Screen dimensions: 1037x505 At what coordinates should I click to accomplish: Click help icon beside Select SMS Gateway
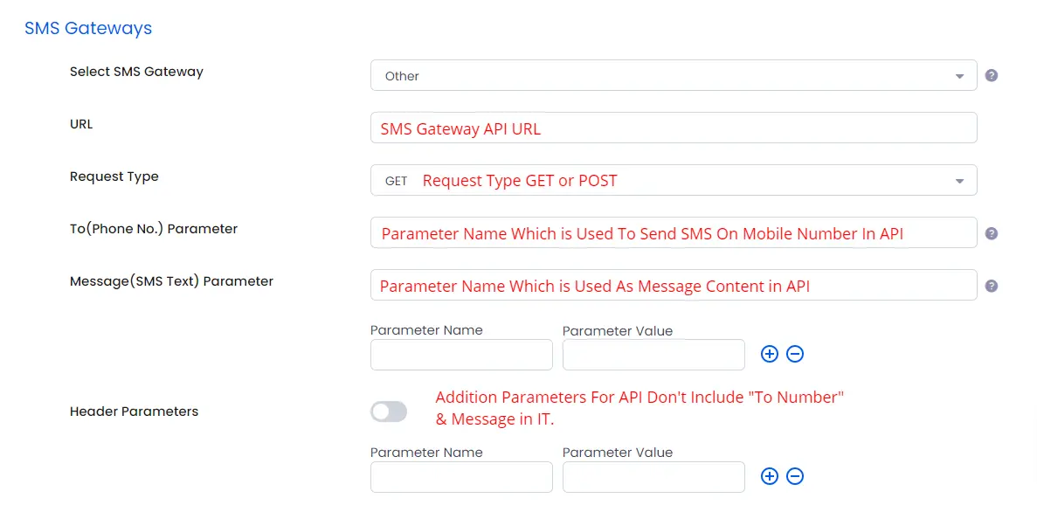click(x=992, y=75)
